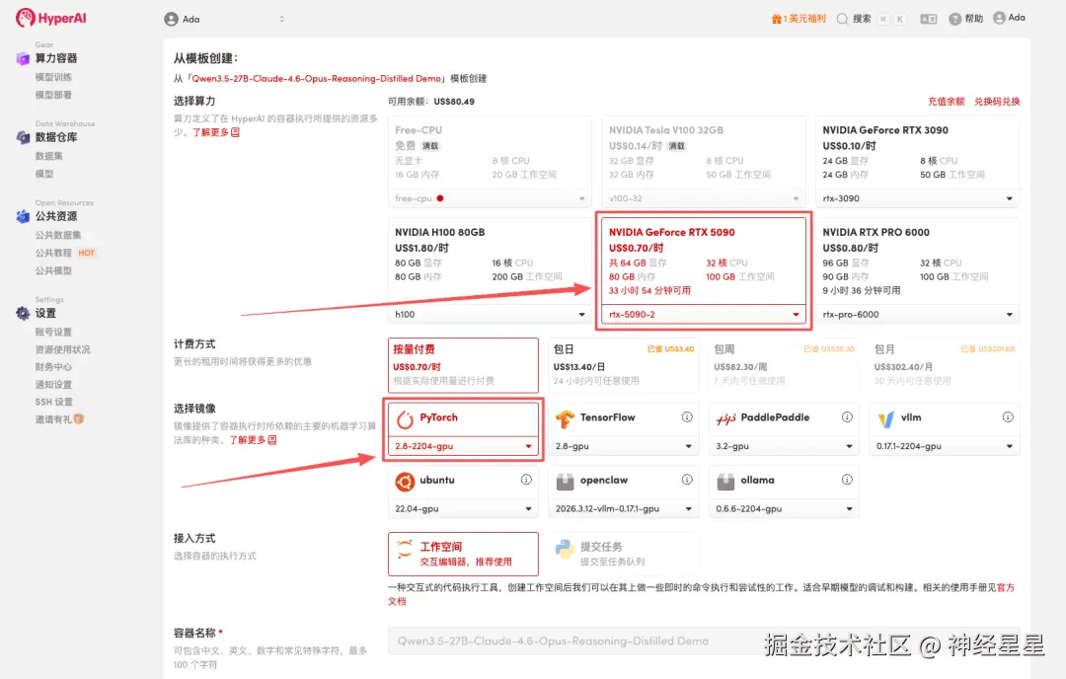The width and height of the screenshot is (1066, 679).
Task: Click the HyperAI logo
Action: point(50,17)
